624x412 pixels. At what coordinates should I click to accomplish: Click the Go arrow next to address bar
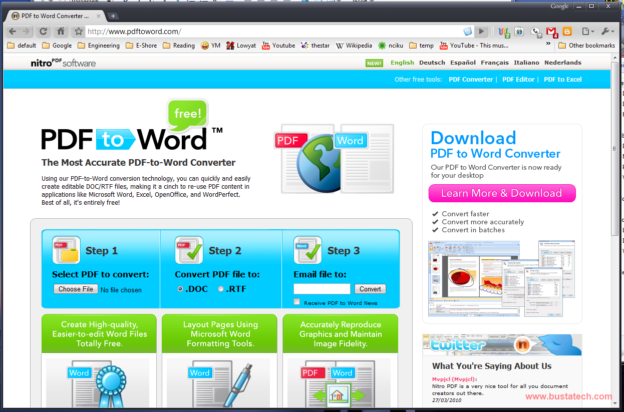coord(481,32)
